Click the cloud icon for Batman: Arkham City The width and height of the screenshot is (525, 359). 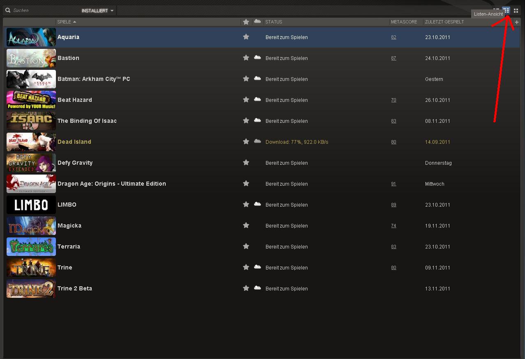pos(257,78)
